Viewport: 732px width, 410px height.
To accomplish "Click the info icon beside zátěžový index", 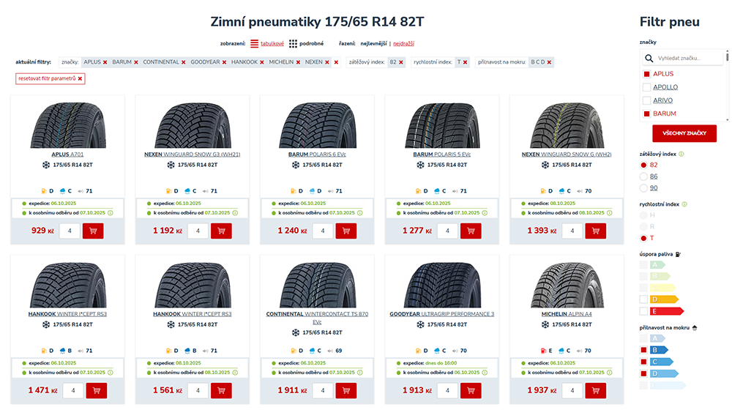I will (x=681, y=154).
